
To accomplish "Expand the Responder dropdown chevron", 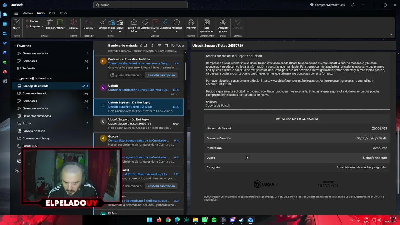I will [x=88, y=32].
